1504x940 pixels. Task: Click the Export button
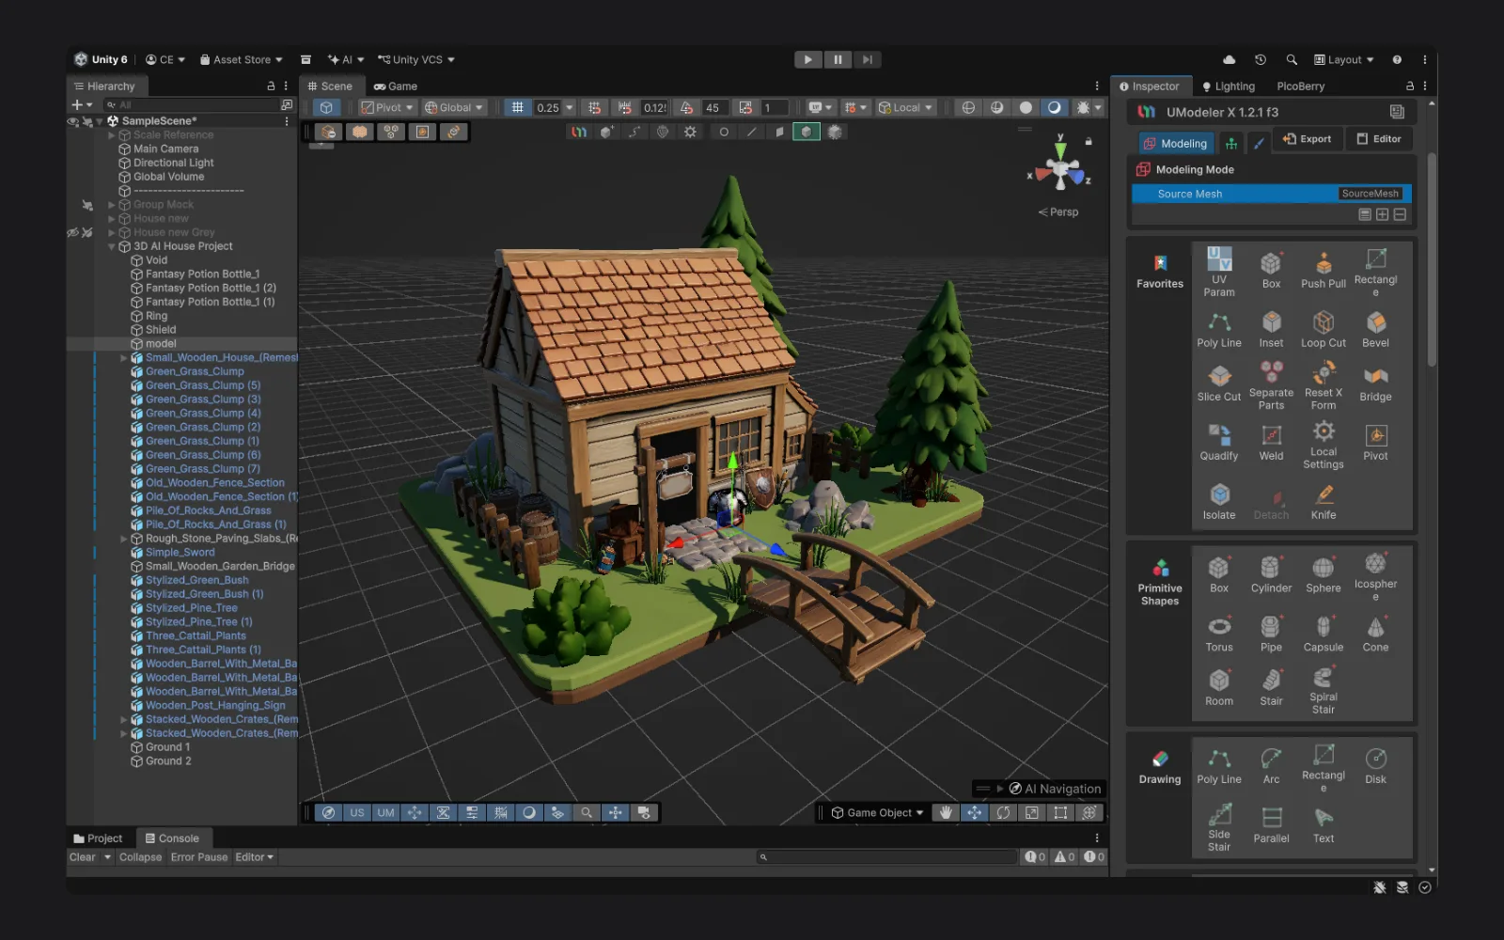point(1308,139)
